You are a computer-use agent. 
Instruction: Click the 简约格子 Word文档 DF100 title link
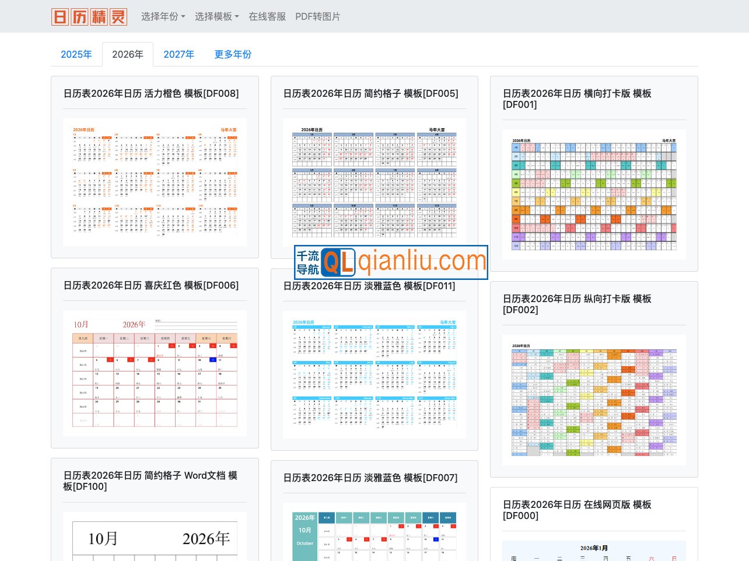150,481
